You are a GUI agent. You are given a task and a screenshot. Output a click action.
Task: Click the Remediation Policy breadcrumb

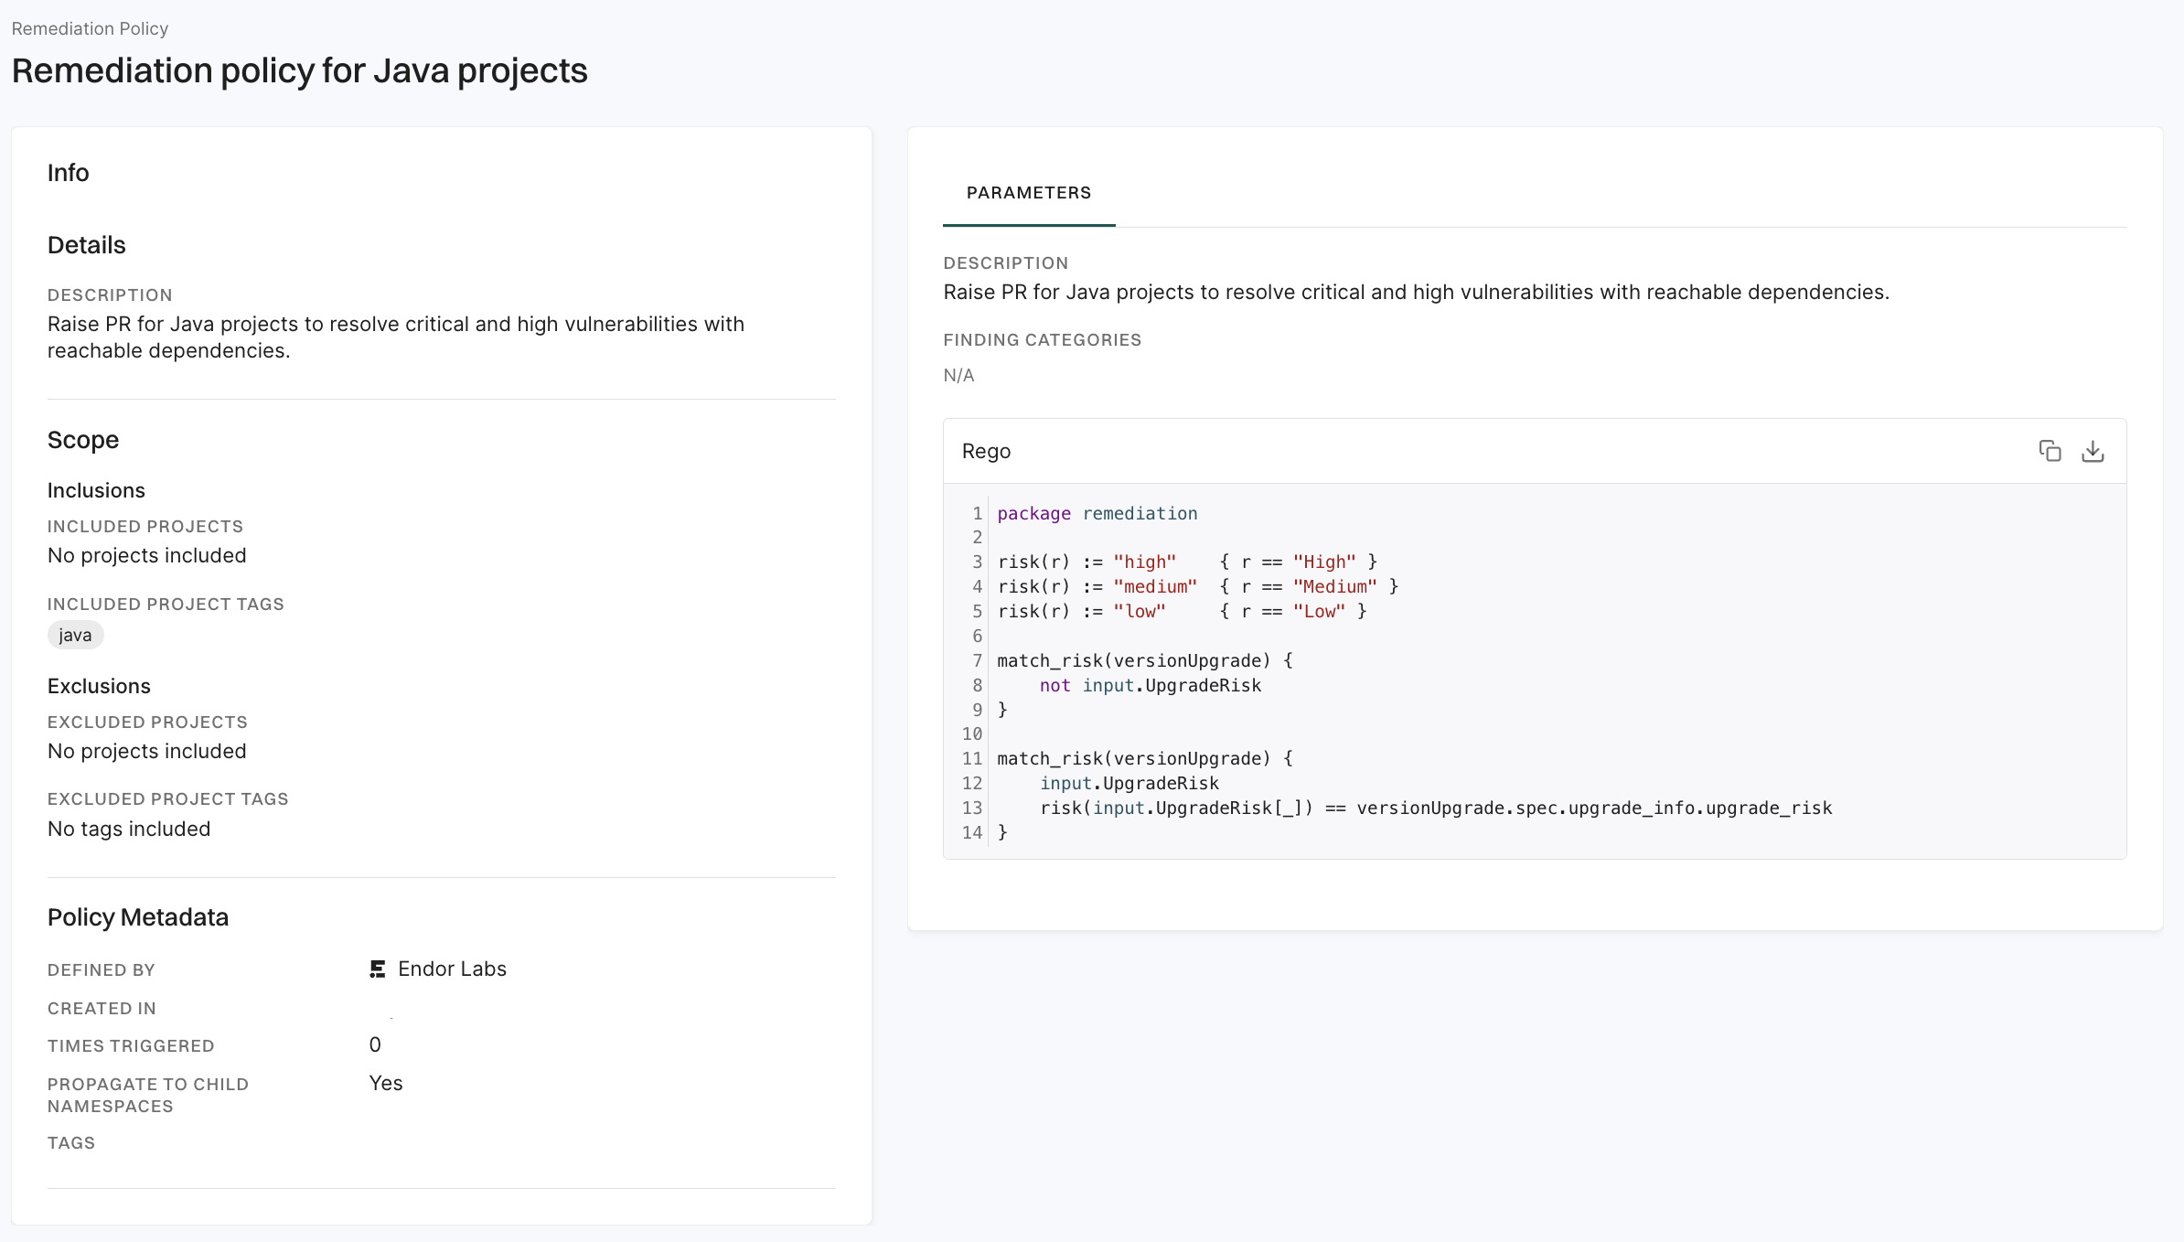click(90, 28)
